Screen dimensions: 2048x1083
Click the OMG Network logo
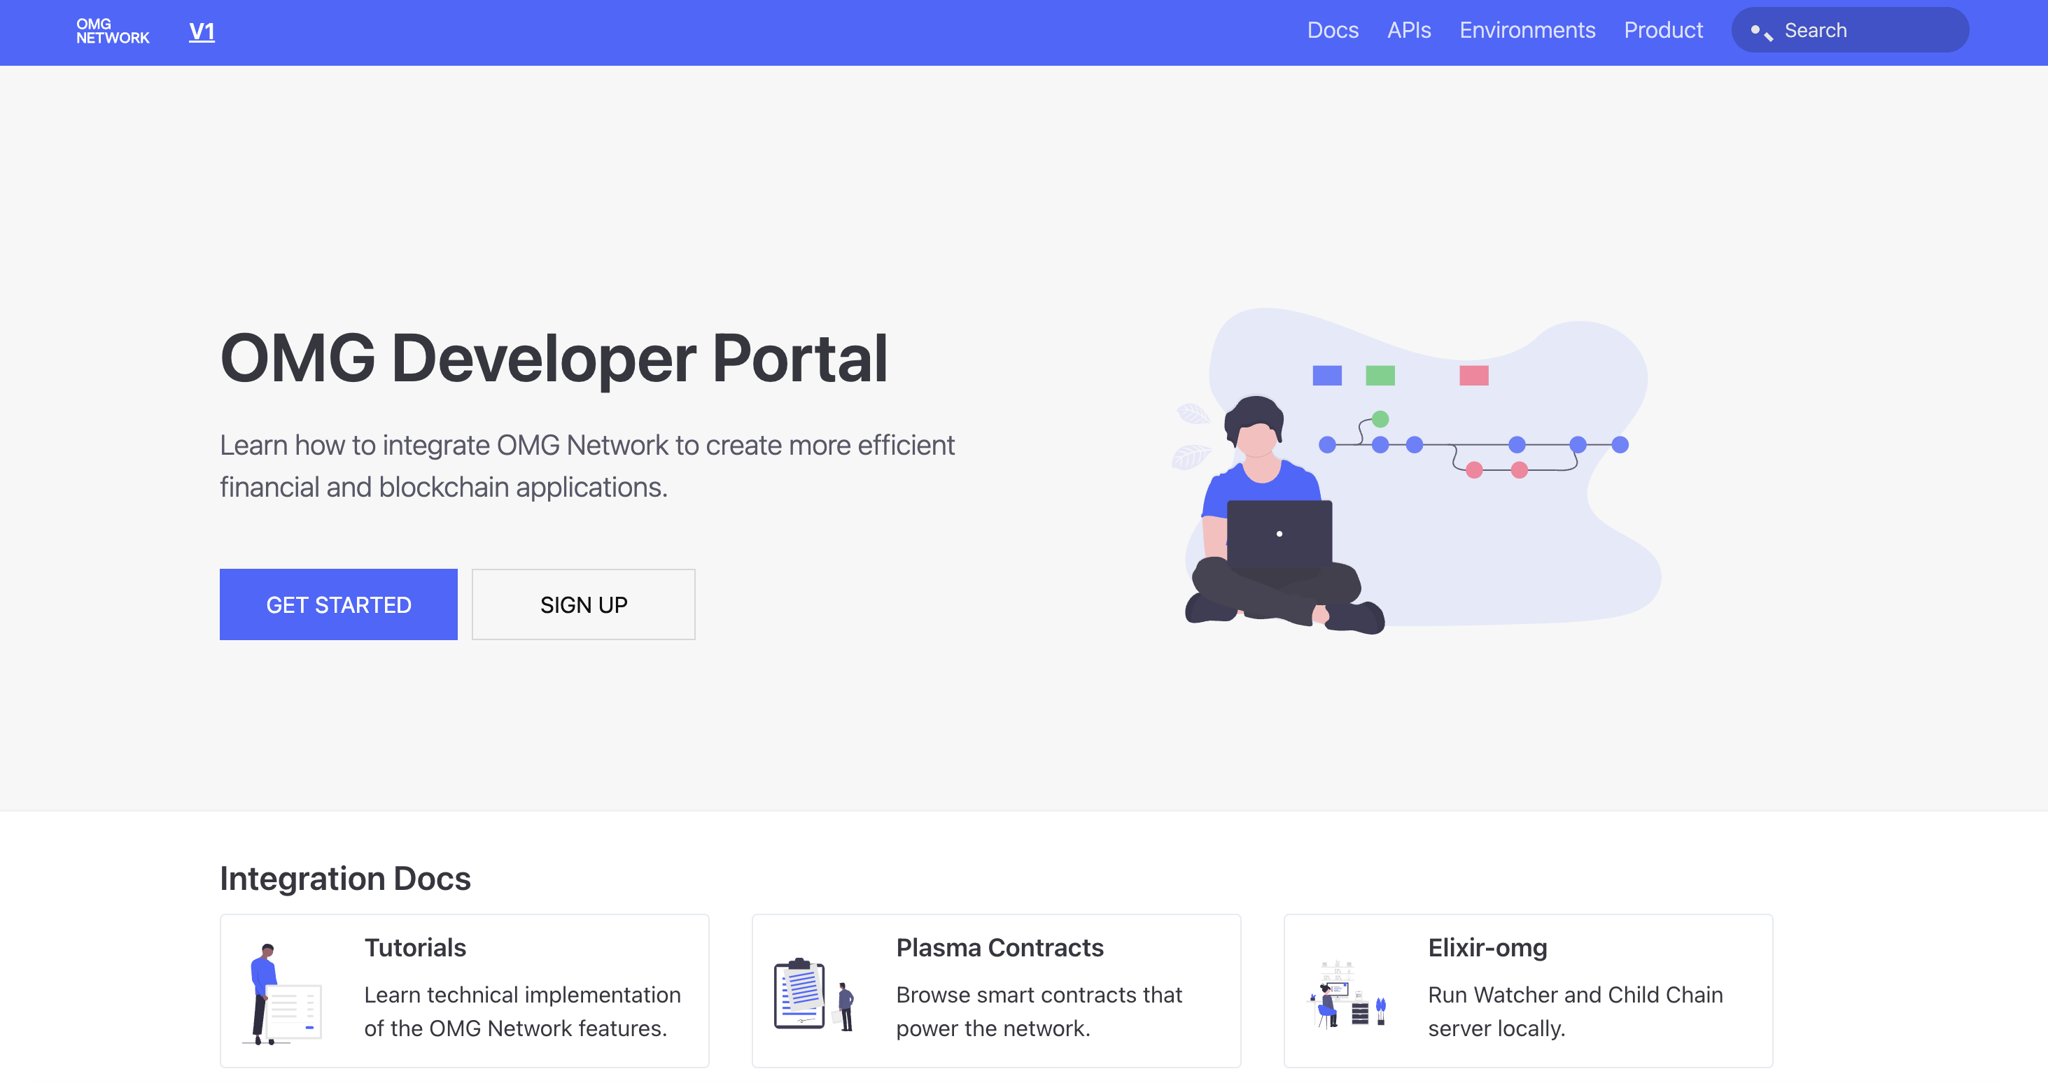(113, 31)
